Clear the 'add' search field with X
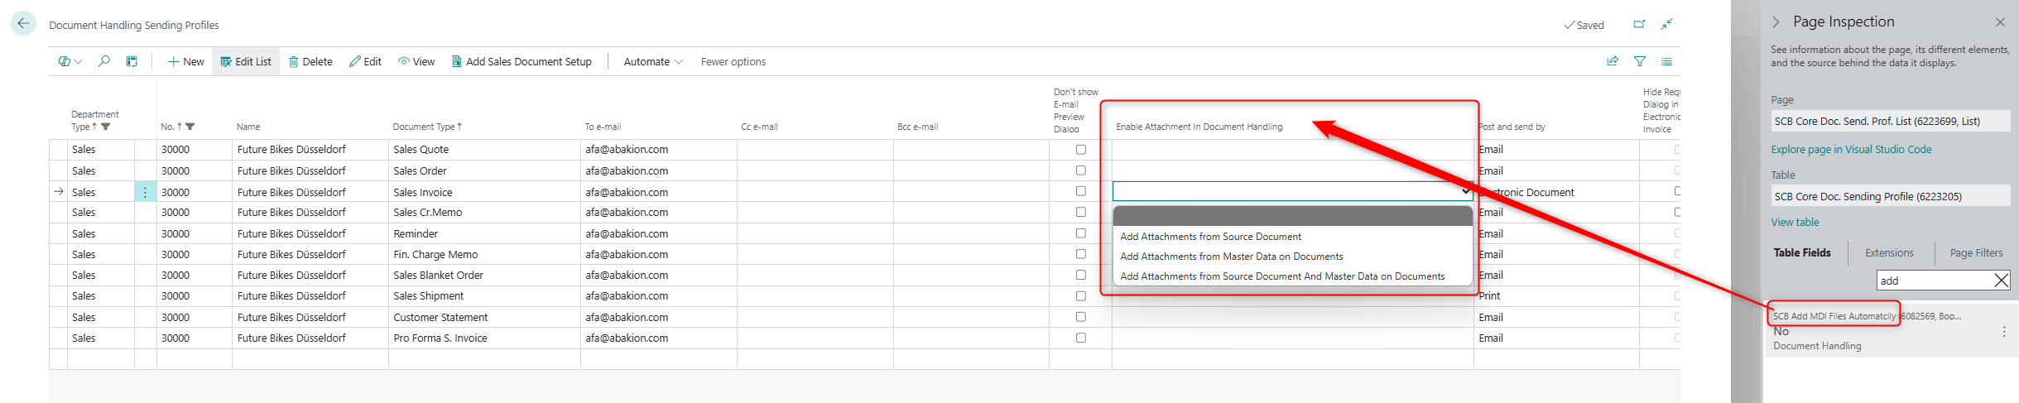Image resolution: width=2019 pixels, height=403 pixels. pyautogui.click(x=2001, y=281)
